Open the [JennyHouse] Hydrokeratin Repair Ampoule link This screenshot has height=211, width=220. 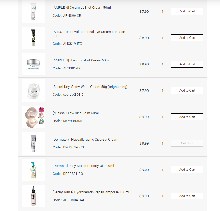click(x=91, y=192)
